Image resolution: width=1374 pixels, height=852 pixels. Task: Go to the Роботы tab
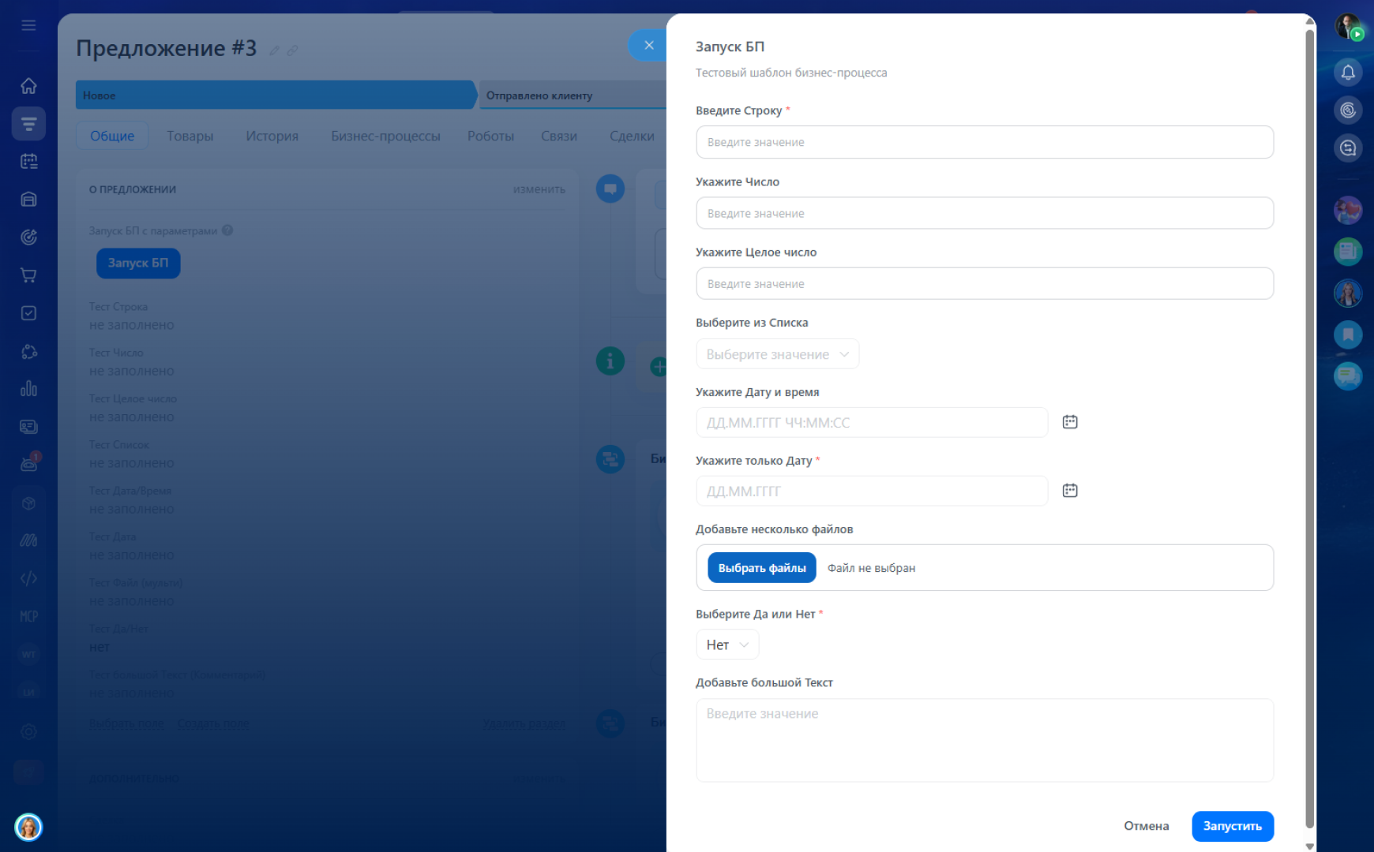click(x=490, y=136)
